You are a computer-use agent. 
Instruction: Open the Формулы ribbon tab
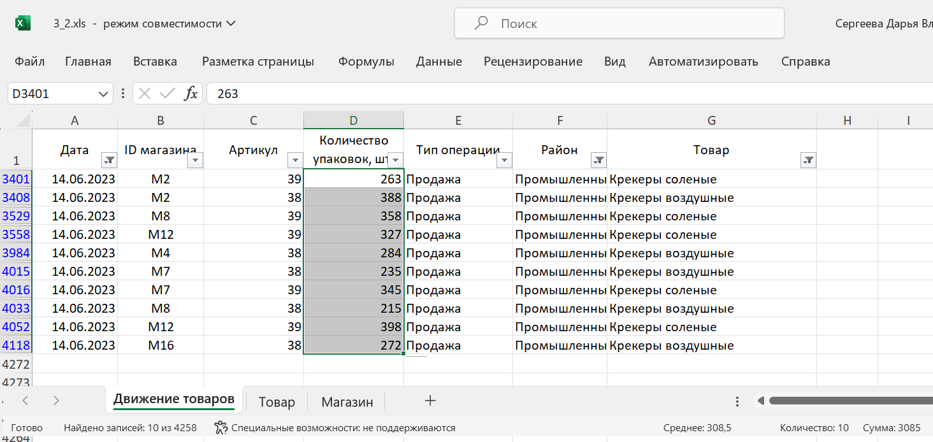(366, 62)
